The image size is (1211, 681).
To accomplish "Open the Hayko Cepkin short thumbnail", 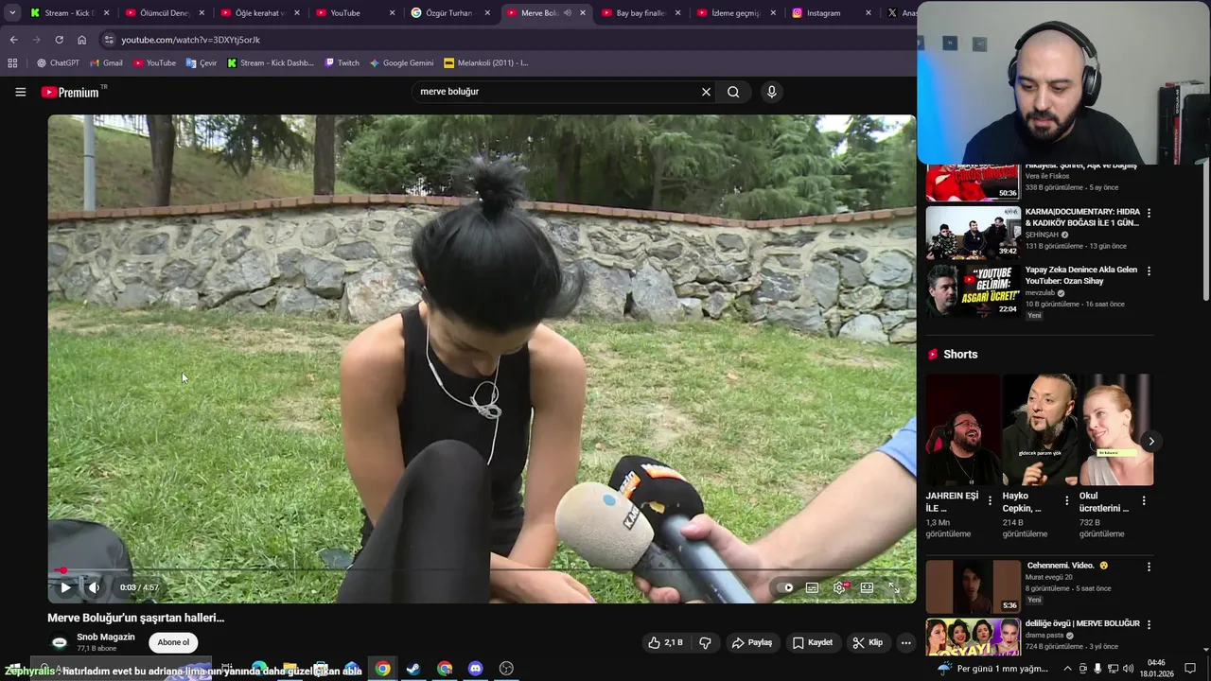I will (x=1040, y=429).
